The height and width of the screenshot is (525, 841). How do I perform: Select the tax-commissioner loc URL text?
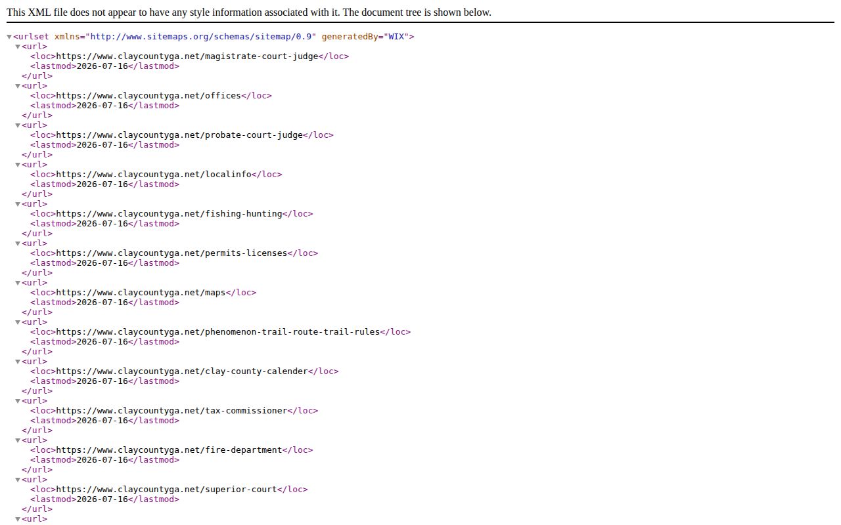click(x=171, y=411)
